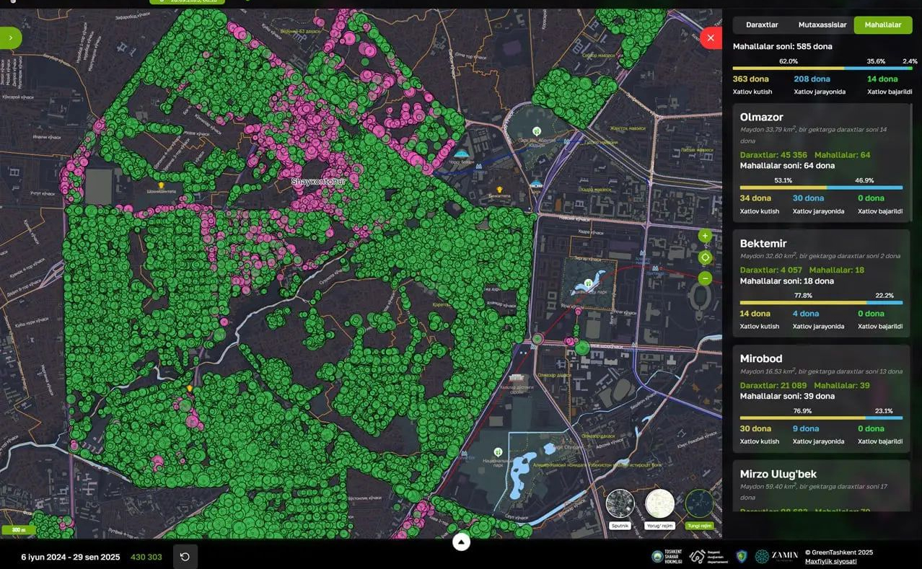Expand bottom panel with up-arrow button
The height and width of the screenshot is (569, 922).
click(x=461, y=542)
